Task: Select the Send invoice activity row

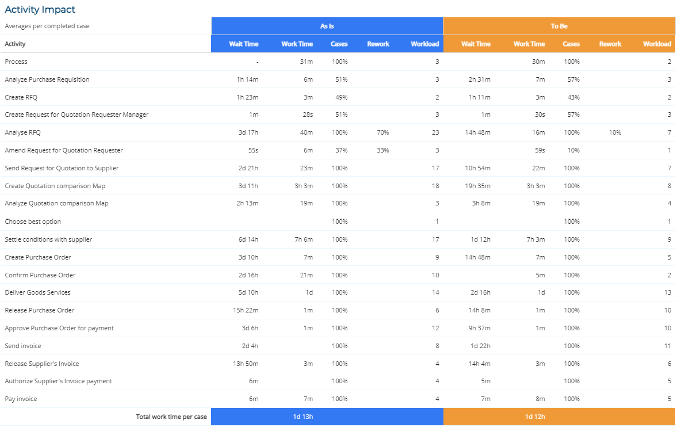Action: pos(23,346)
